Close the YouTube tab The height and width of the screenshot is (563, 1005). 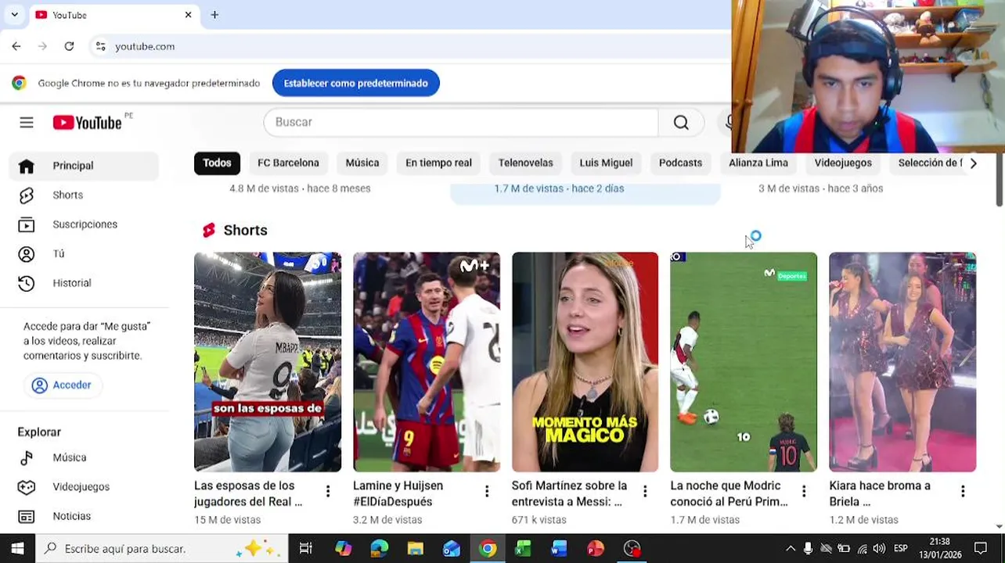point(188,15)
